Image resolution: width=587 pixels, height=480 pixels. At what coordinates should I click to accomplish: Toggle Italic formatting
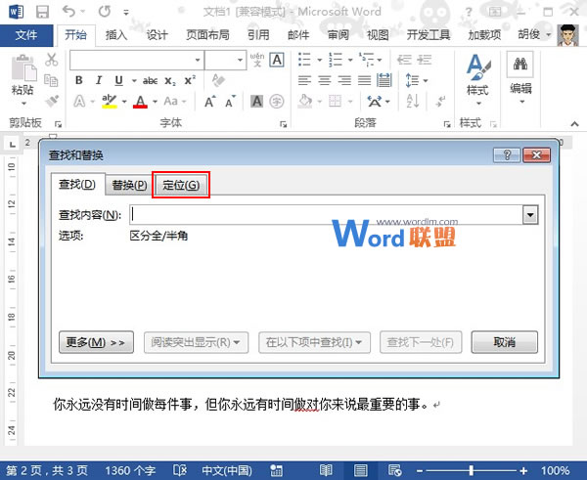click(x=99, y=80)
